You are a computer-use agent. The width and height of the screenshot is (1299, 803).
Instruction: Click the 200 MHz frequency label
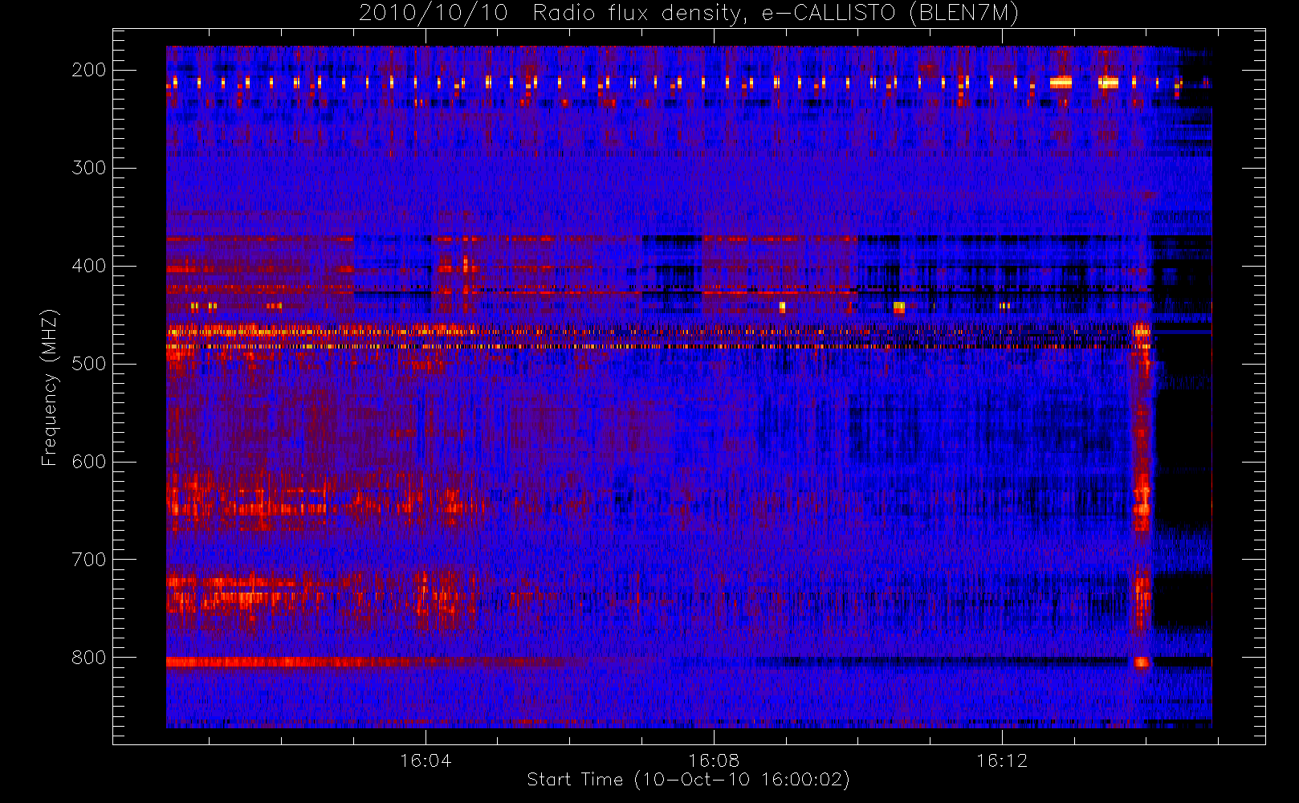click(89, 70)
